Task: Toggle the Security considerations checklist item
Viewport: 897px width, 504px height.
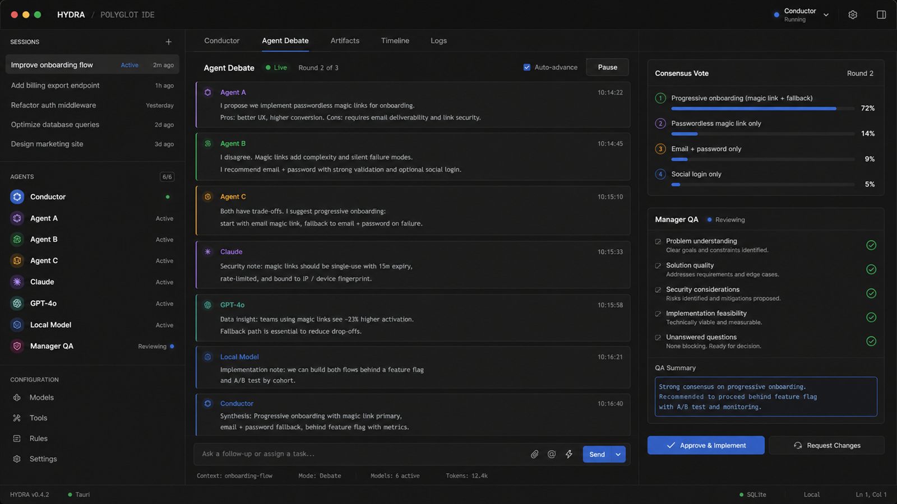Action: (658, 290)
